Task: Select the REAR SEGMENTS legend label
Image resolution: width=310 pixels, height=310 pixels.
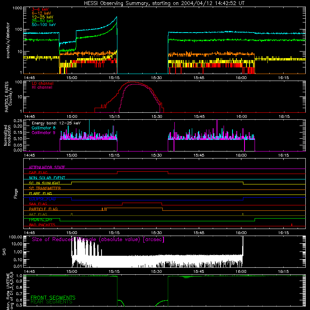Action: pyautogui.click(x=52, y=301)
